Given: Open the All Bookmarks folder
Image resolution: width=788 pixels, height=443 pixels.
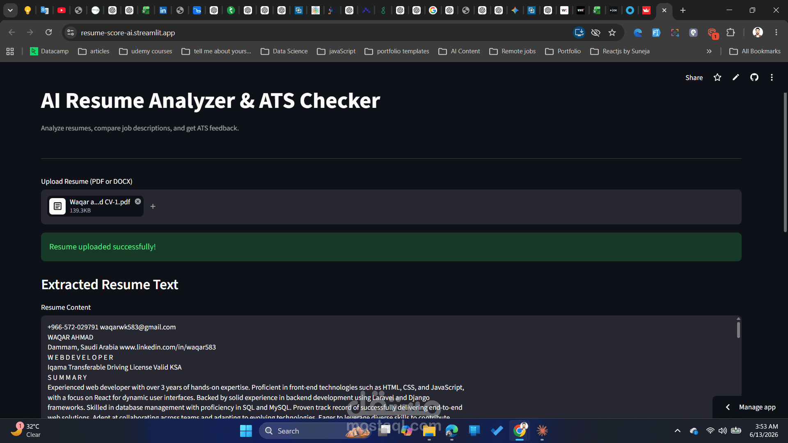Looking at the screenshot, I should click(755, 51).
